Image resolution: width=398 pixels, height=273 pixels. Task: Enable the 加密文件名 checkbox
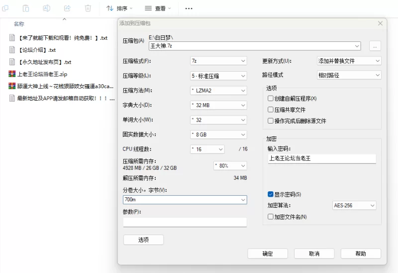[x=271, y=217]
